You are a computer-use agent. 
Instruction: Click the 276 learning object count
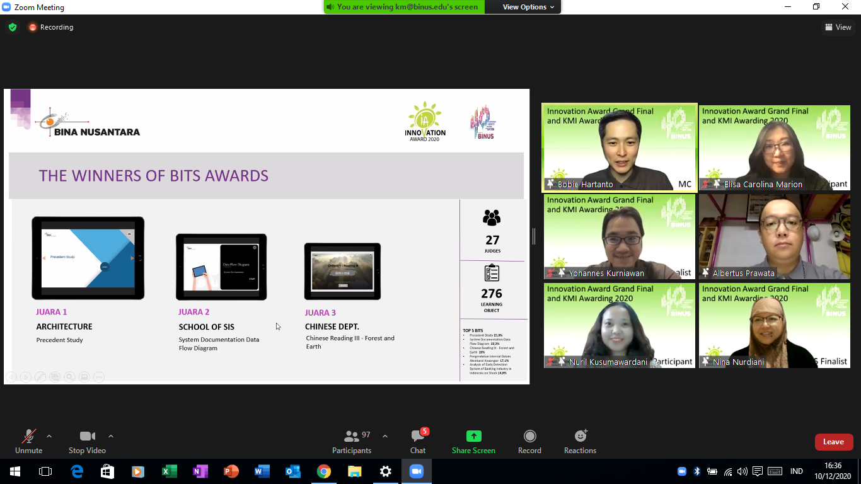[x=492, y=294]
